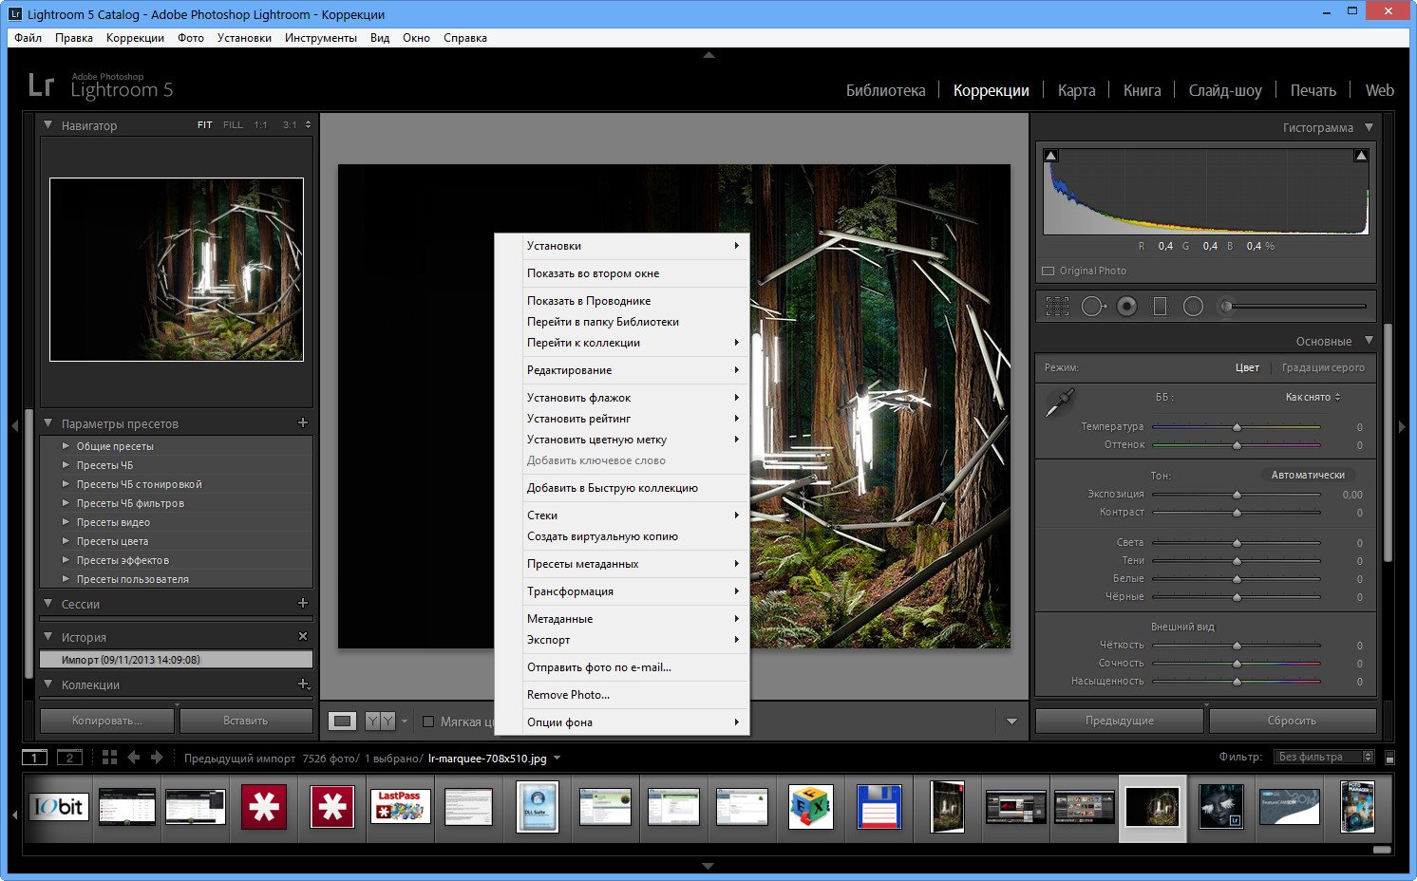The width and height of the screenshot is (1417, 881).
Task: Click the Сбросить button
Action: (x=1293, y=721)
